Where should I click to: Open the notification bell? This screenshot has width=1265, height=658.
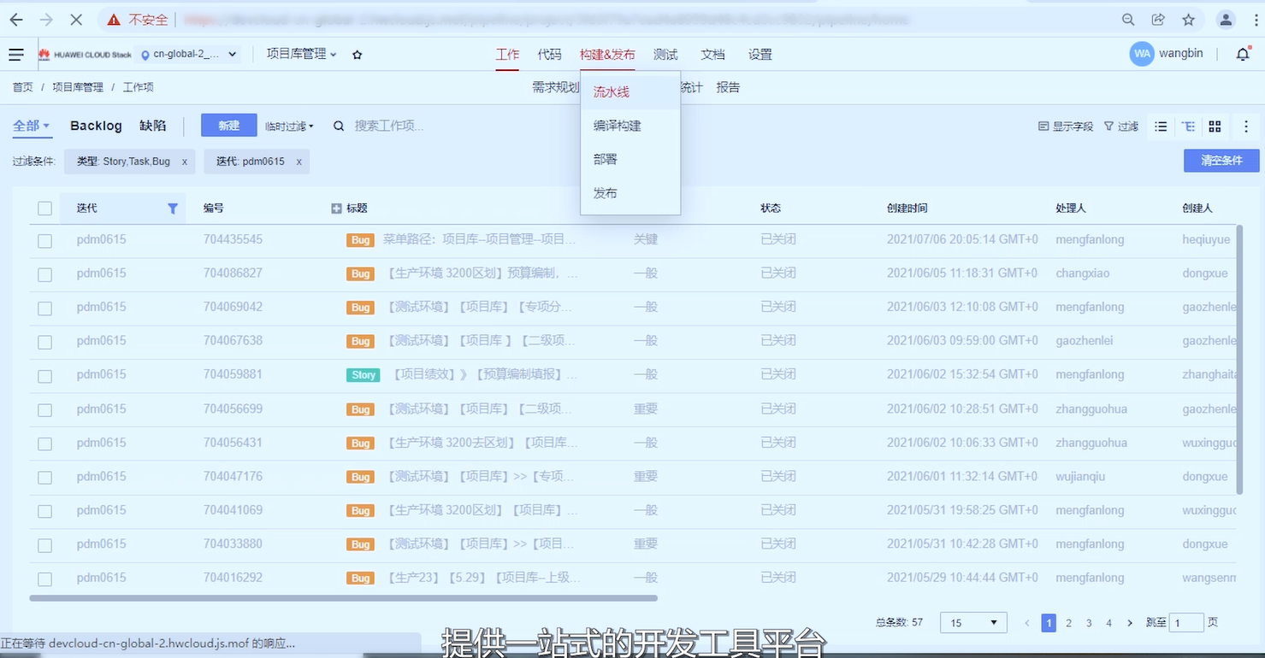coord(1243,54)
